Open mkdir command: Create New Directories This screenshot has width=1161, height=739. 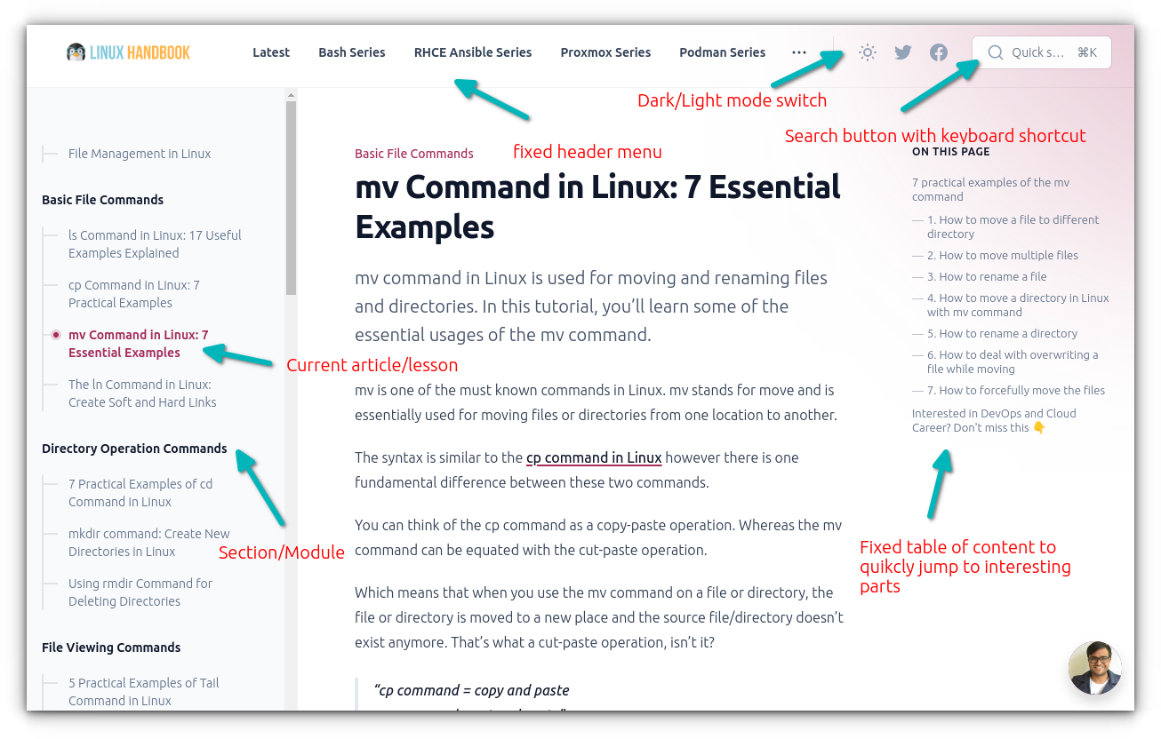[x=148, y=543]
